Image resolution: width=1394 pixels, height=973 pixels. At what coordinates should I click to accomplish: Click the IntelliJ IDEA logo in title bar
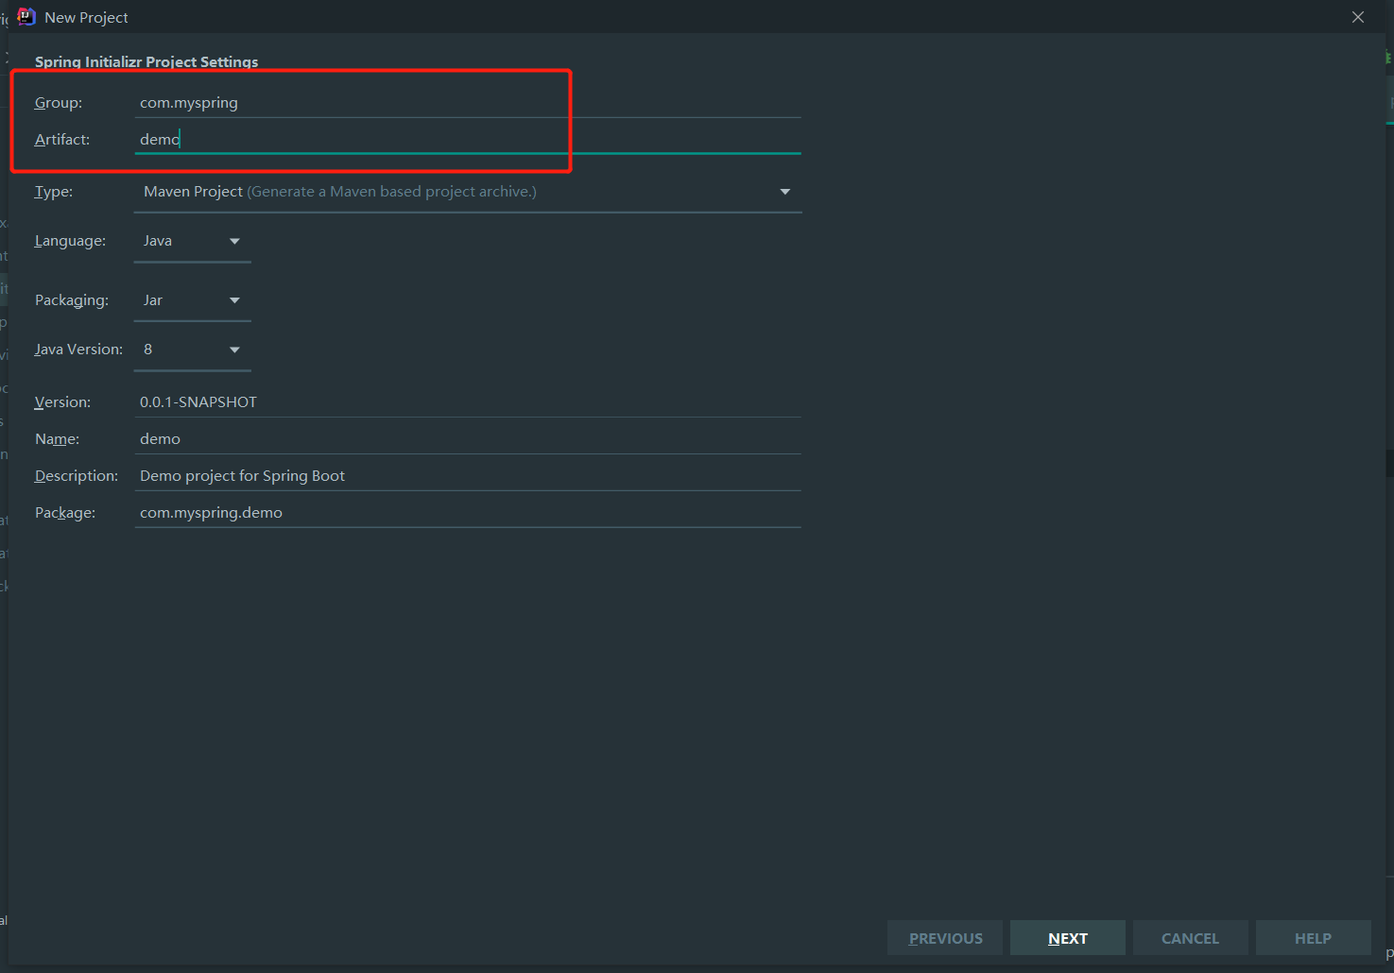click(x=26, y=17)
